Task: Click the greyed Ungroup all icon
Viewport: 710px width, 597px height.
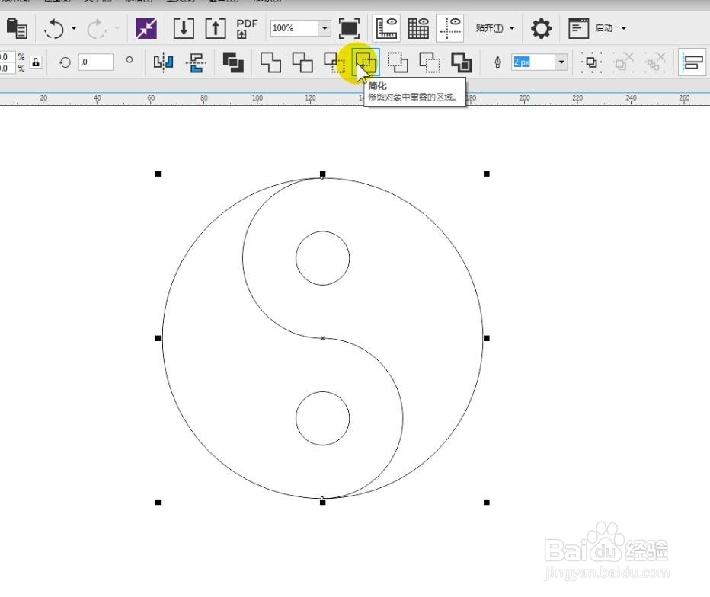Action: (656, 62)
